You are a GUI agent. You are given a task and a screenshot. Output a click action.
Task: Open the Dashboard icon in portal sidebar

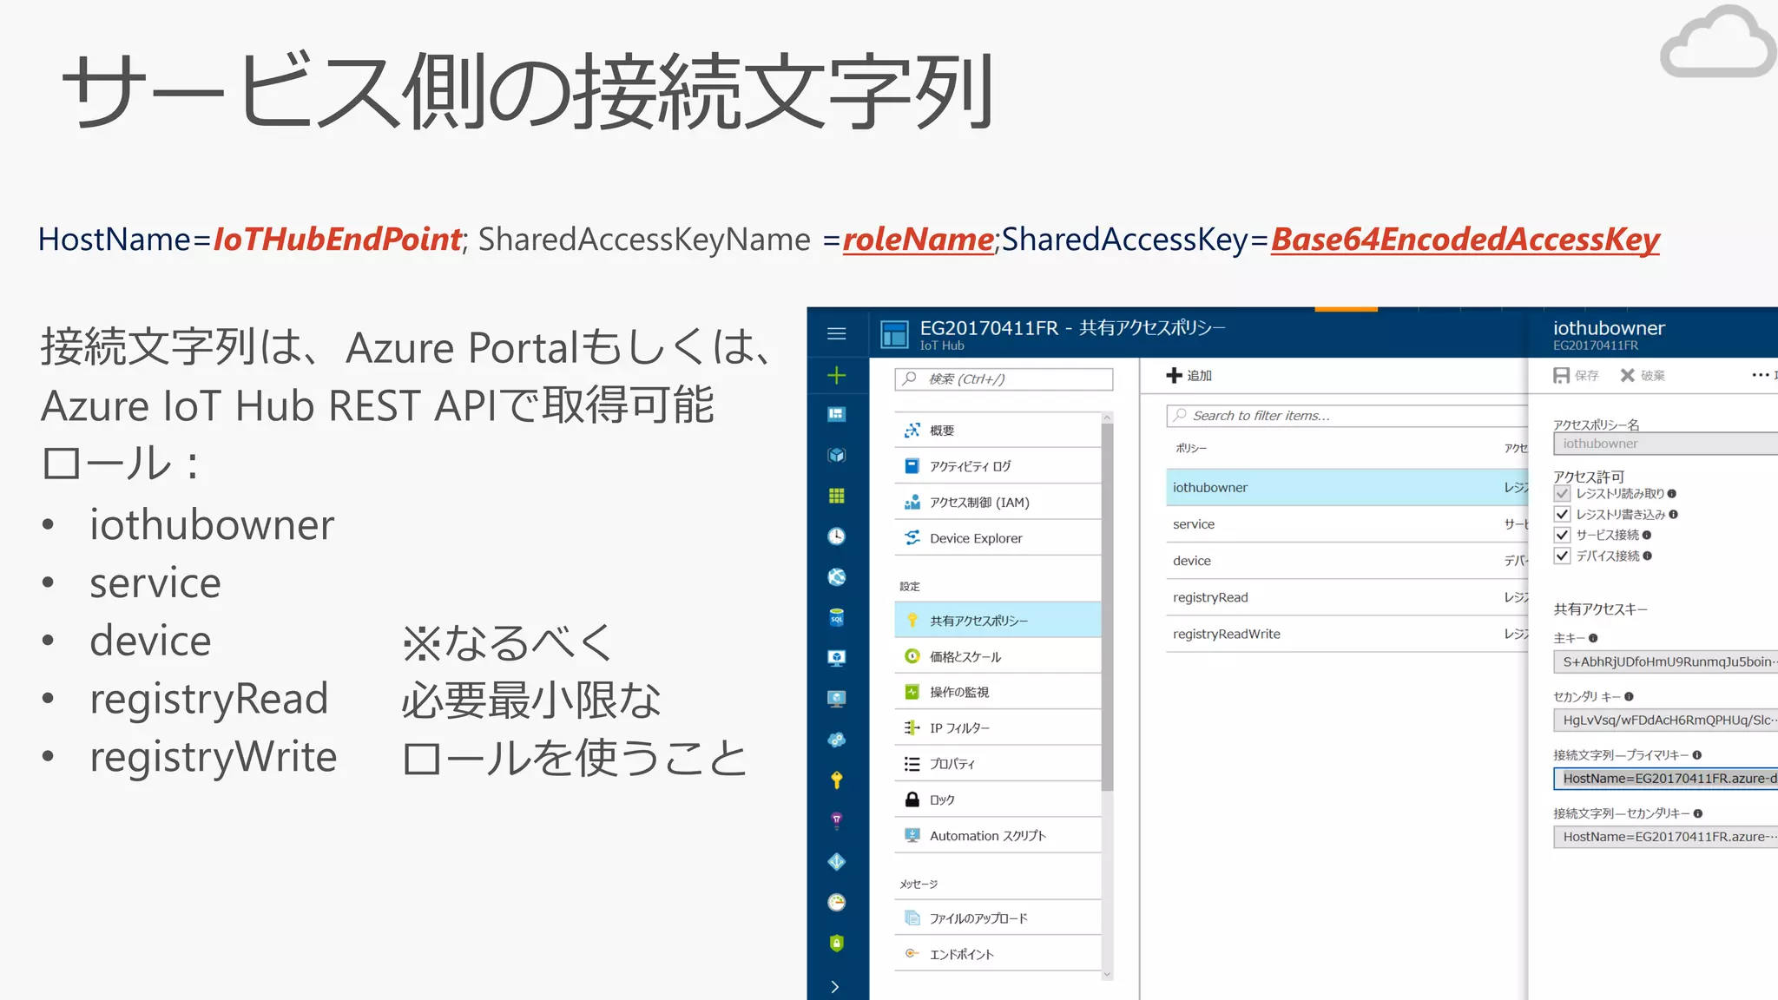coord(836,414)
